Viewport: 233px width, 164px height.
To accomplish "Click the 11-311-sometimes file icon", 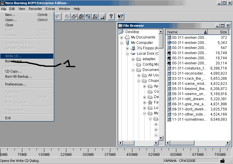I will [x=169, y=119].
